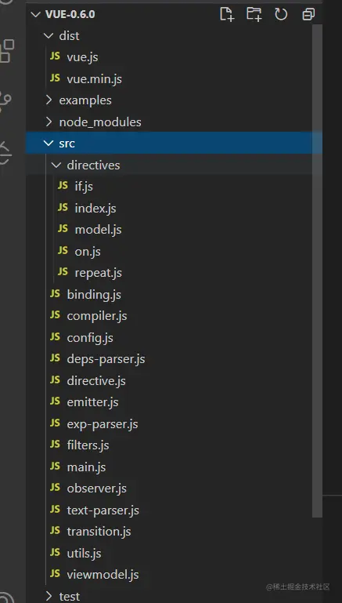Viewport: 342px width, 603px height.
Task: Collapse all folders in explorer
Action: tap(308, 14)
